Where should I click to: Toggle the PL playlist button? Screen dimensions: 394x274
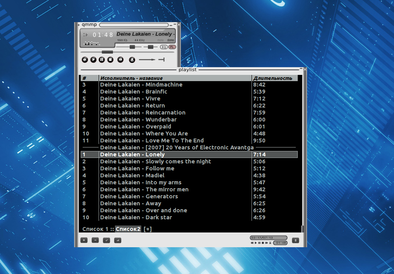[172, 47]
